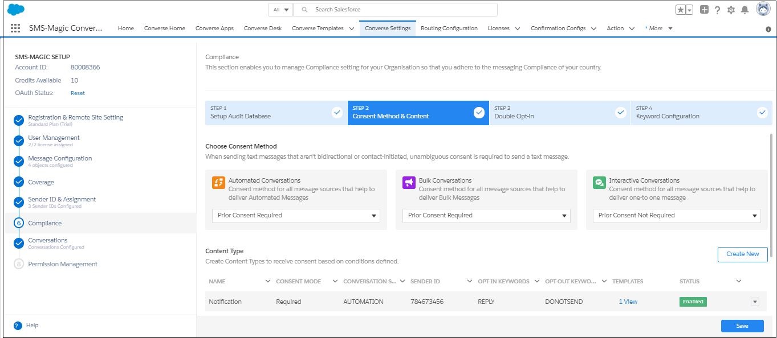Go to Step 1 Setup Audit Database
The width and height of the screenshot is (777, 338).
276,113
